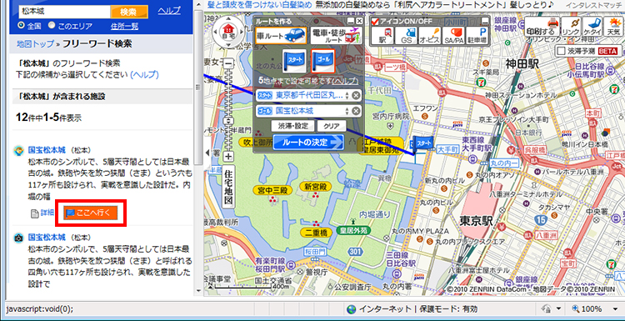
Task: Enable the 渋滞予測 checkbox
Action: [561, 51]
